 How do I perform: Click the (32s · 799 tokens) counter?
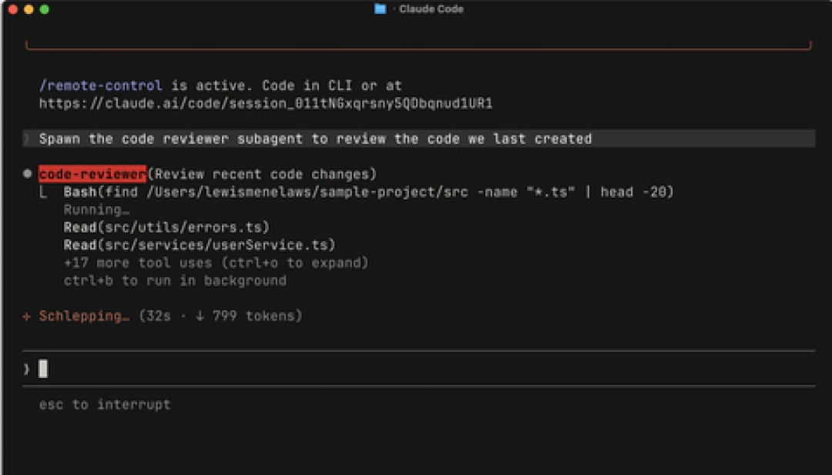[221, 316]
